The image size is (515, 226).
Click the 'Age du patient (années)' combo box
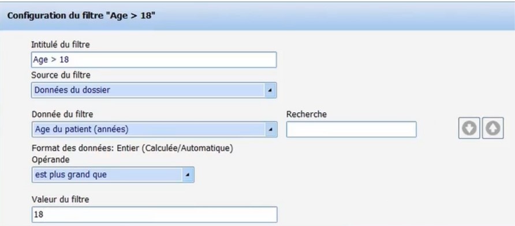[x=154, y=129]
